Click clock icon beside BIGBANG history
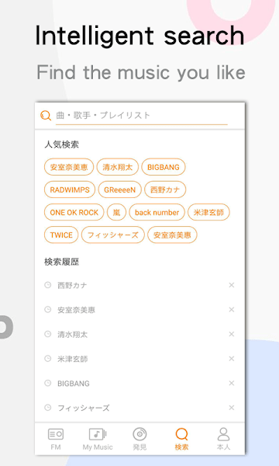 48,383
